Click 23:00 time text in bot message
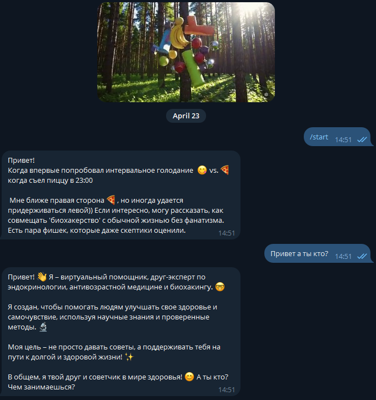The image size is (376, 400). [84, 181]
